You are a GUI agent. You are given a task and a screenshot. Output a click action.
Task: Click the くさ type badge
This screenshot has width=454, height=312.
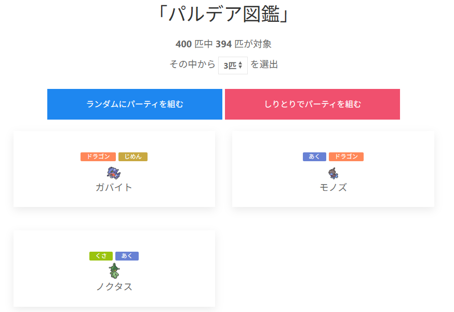point(101,256)
